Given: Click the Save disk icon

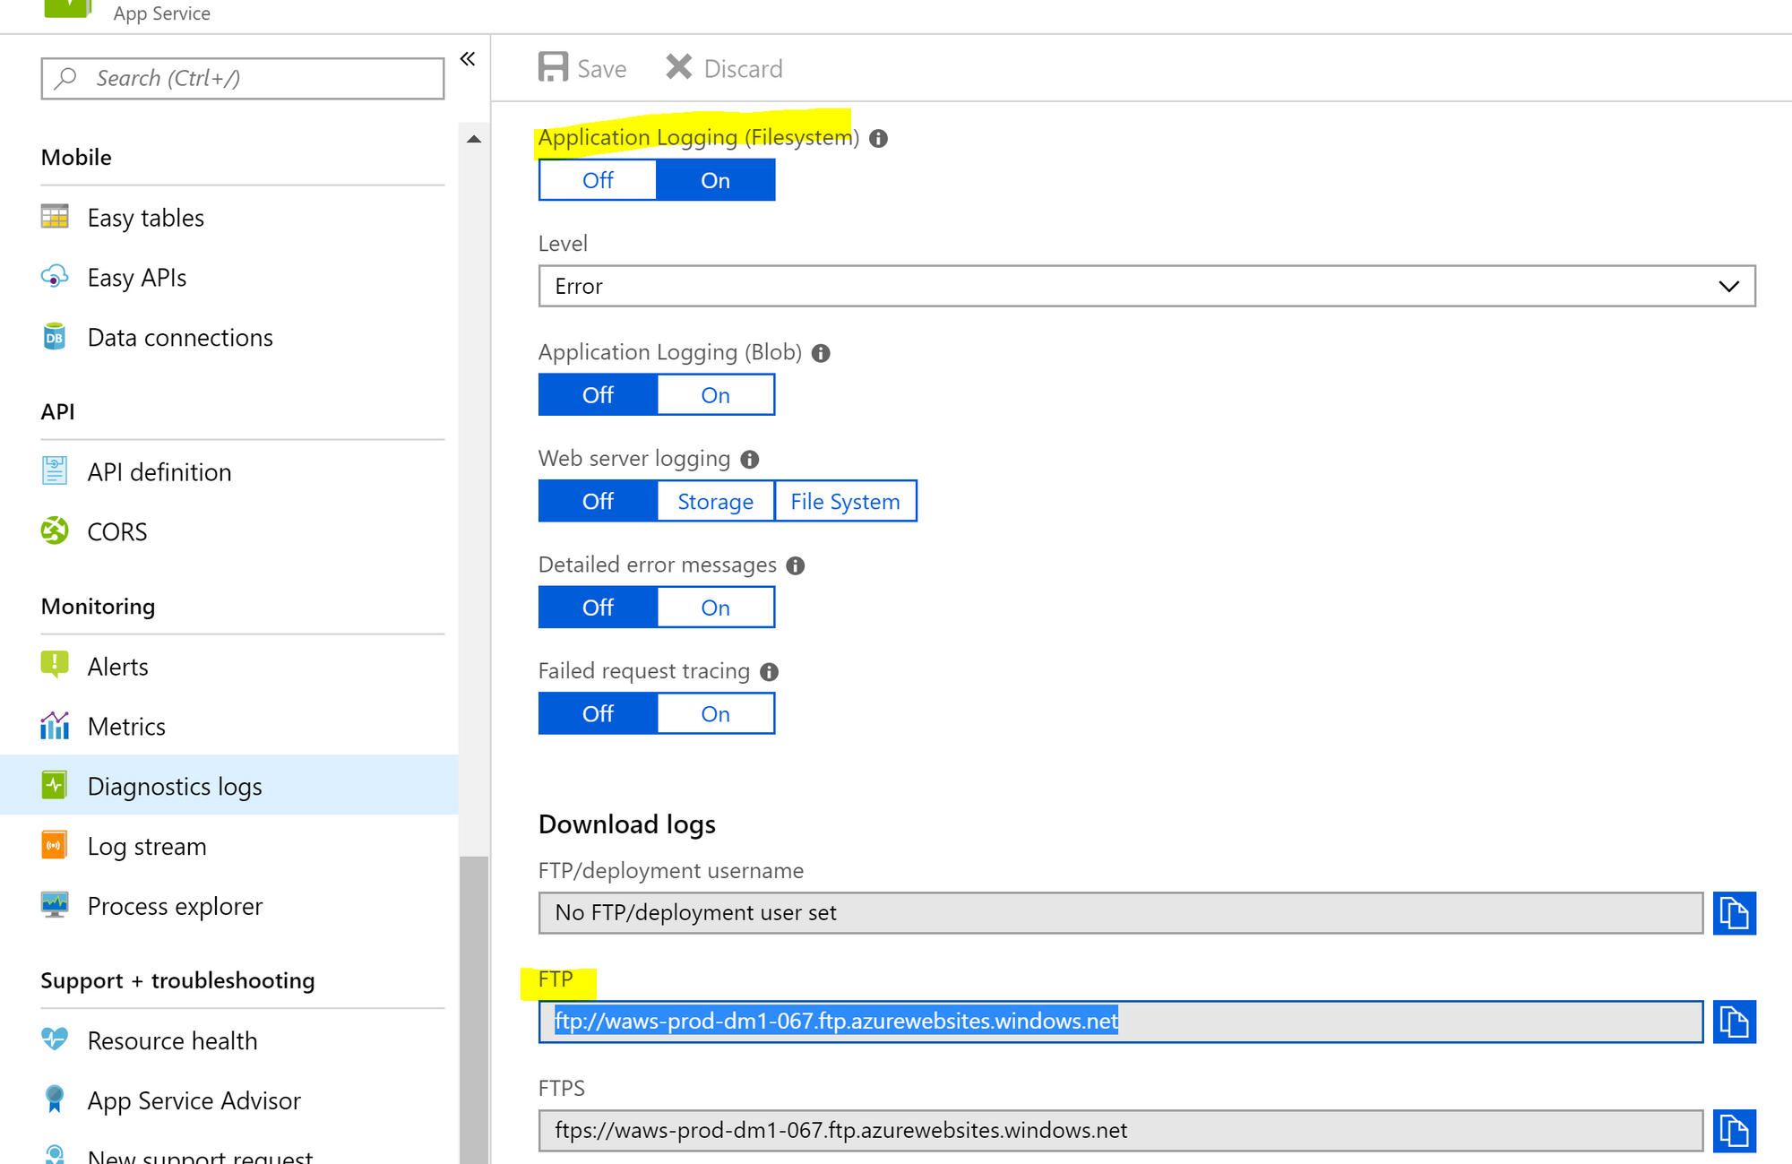Looking at the screenshot, I should point(553,67).
